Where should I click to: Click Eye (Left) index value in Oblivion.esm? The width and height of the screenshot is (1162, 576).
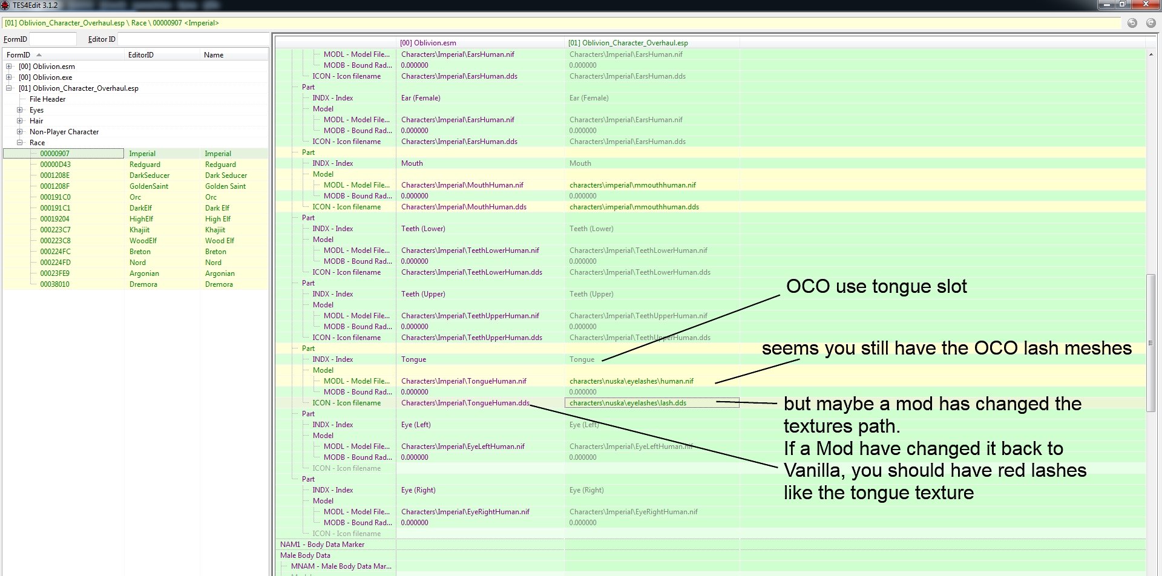click(x=416, y=425)
